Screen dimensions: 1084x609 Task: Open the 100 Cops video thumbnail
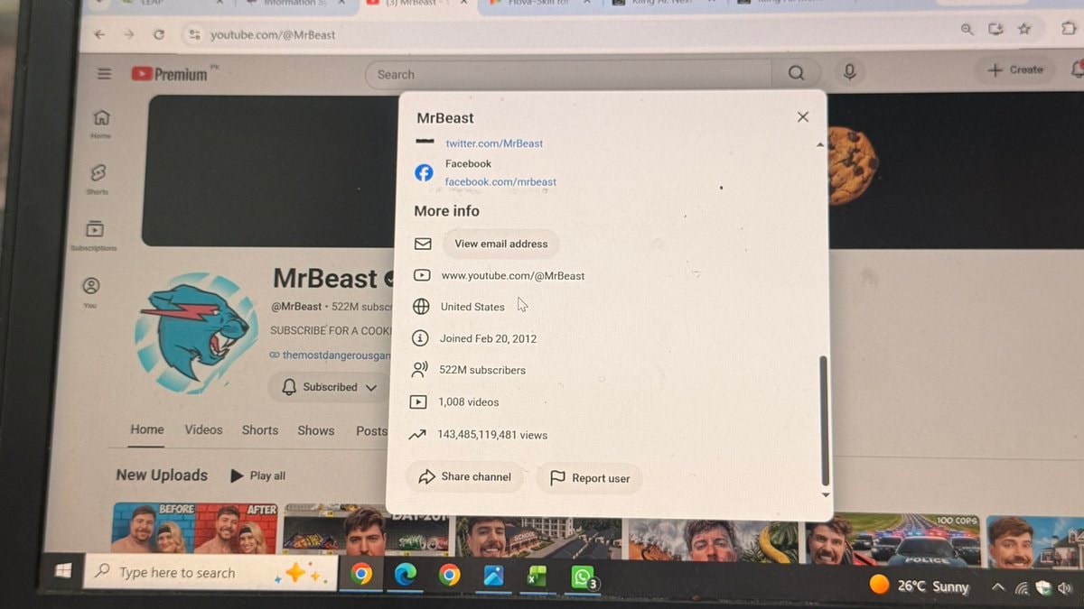click(892, 539)
